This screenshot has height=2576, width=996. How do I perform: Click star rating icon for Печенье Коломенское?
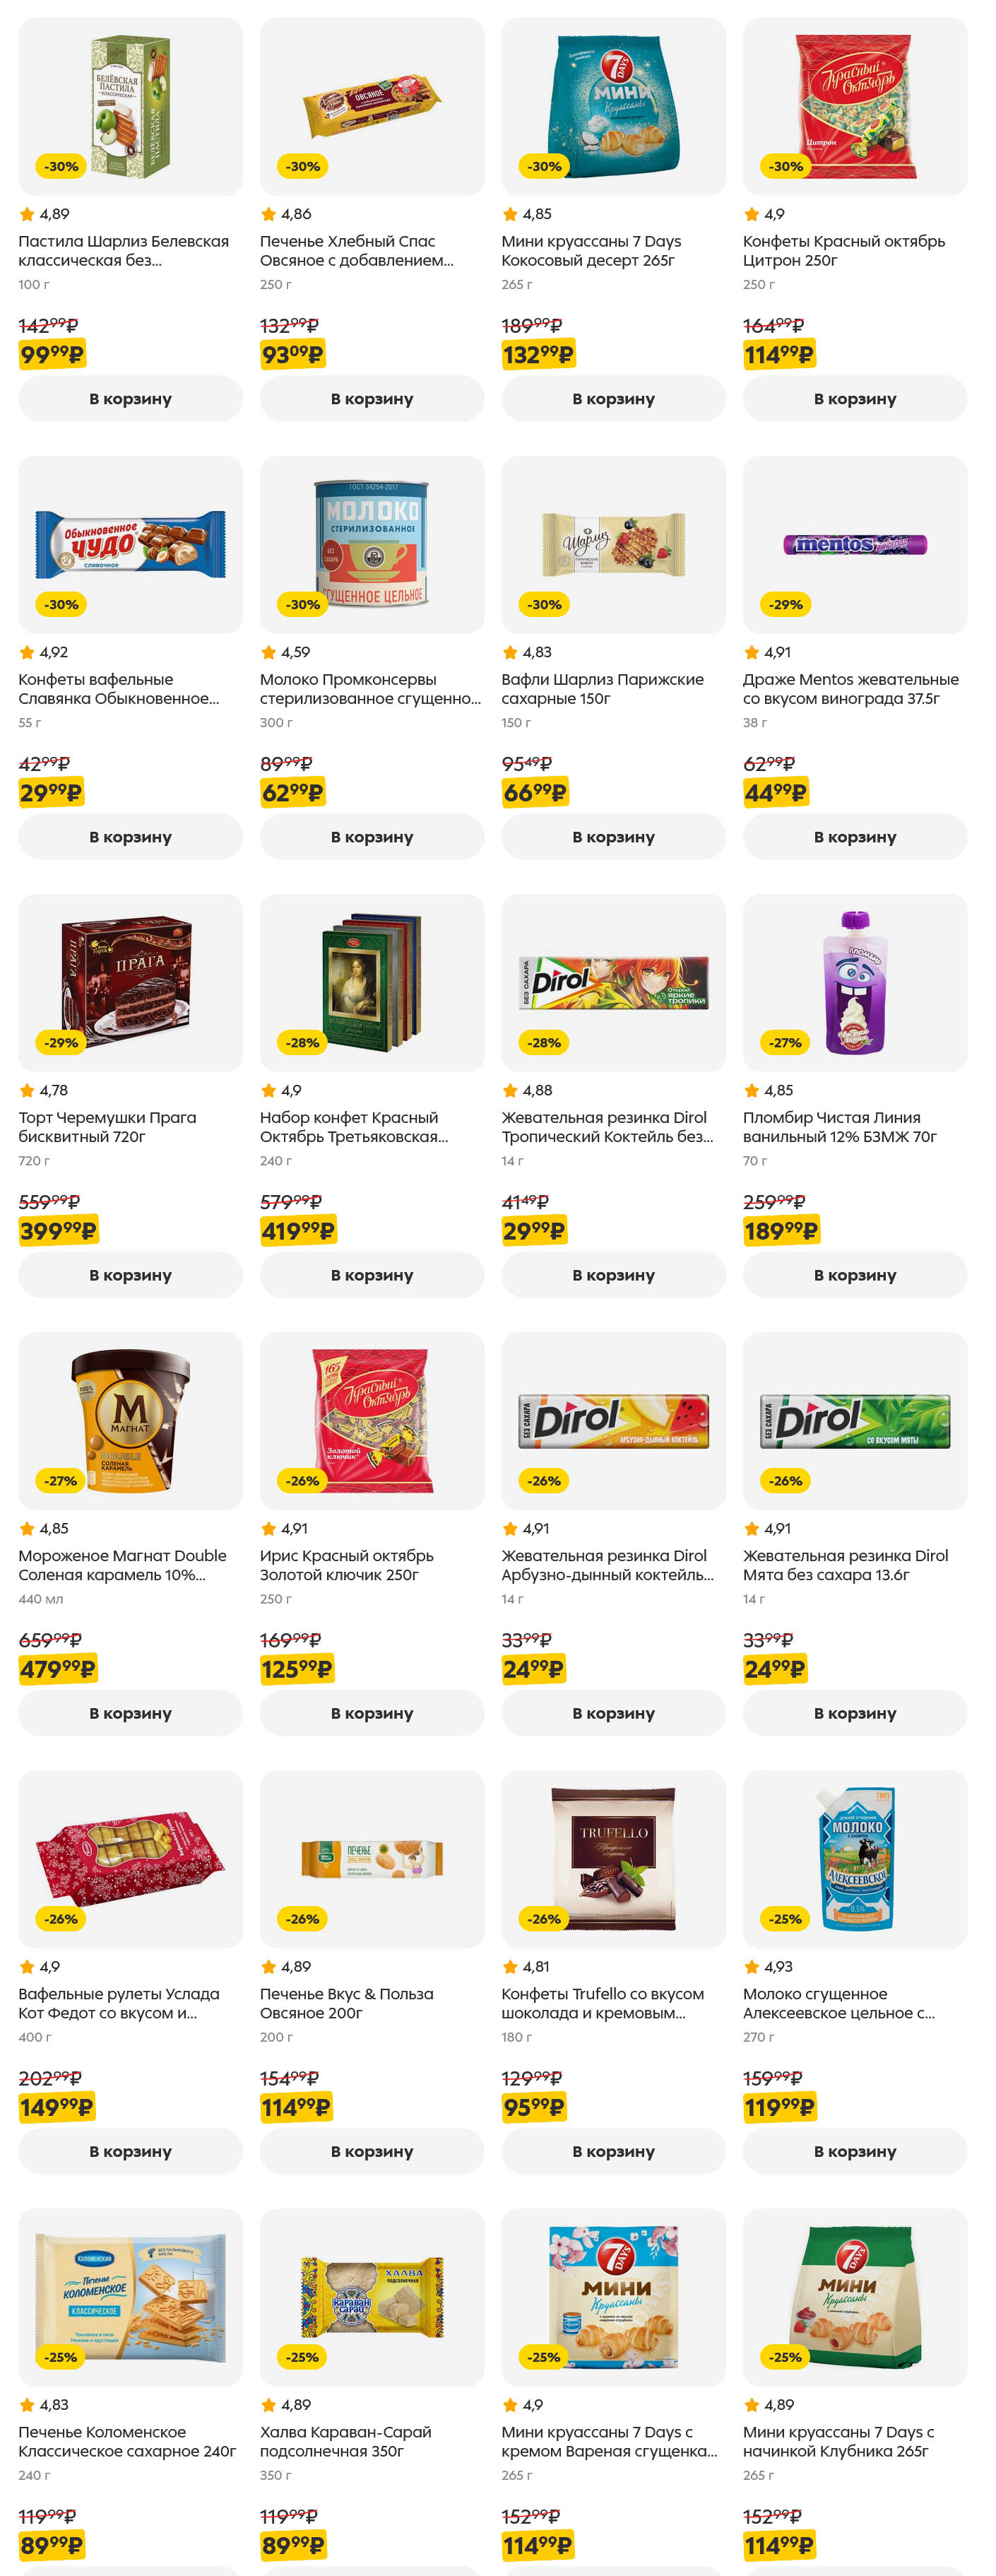(x=27, y=2405)
